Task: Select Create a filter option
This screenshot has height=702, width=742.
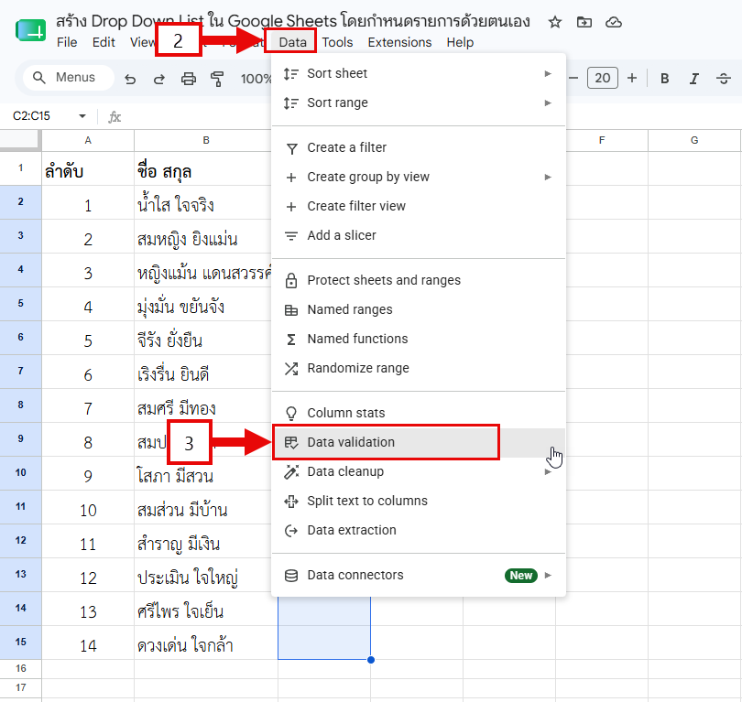Action: pyautogui.click(x=419, y=148)
